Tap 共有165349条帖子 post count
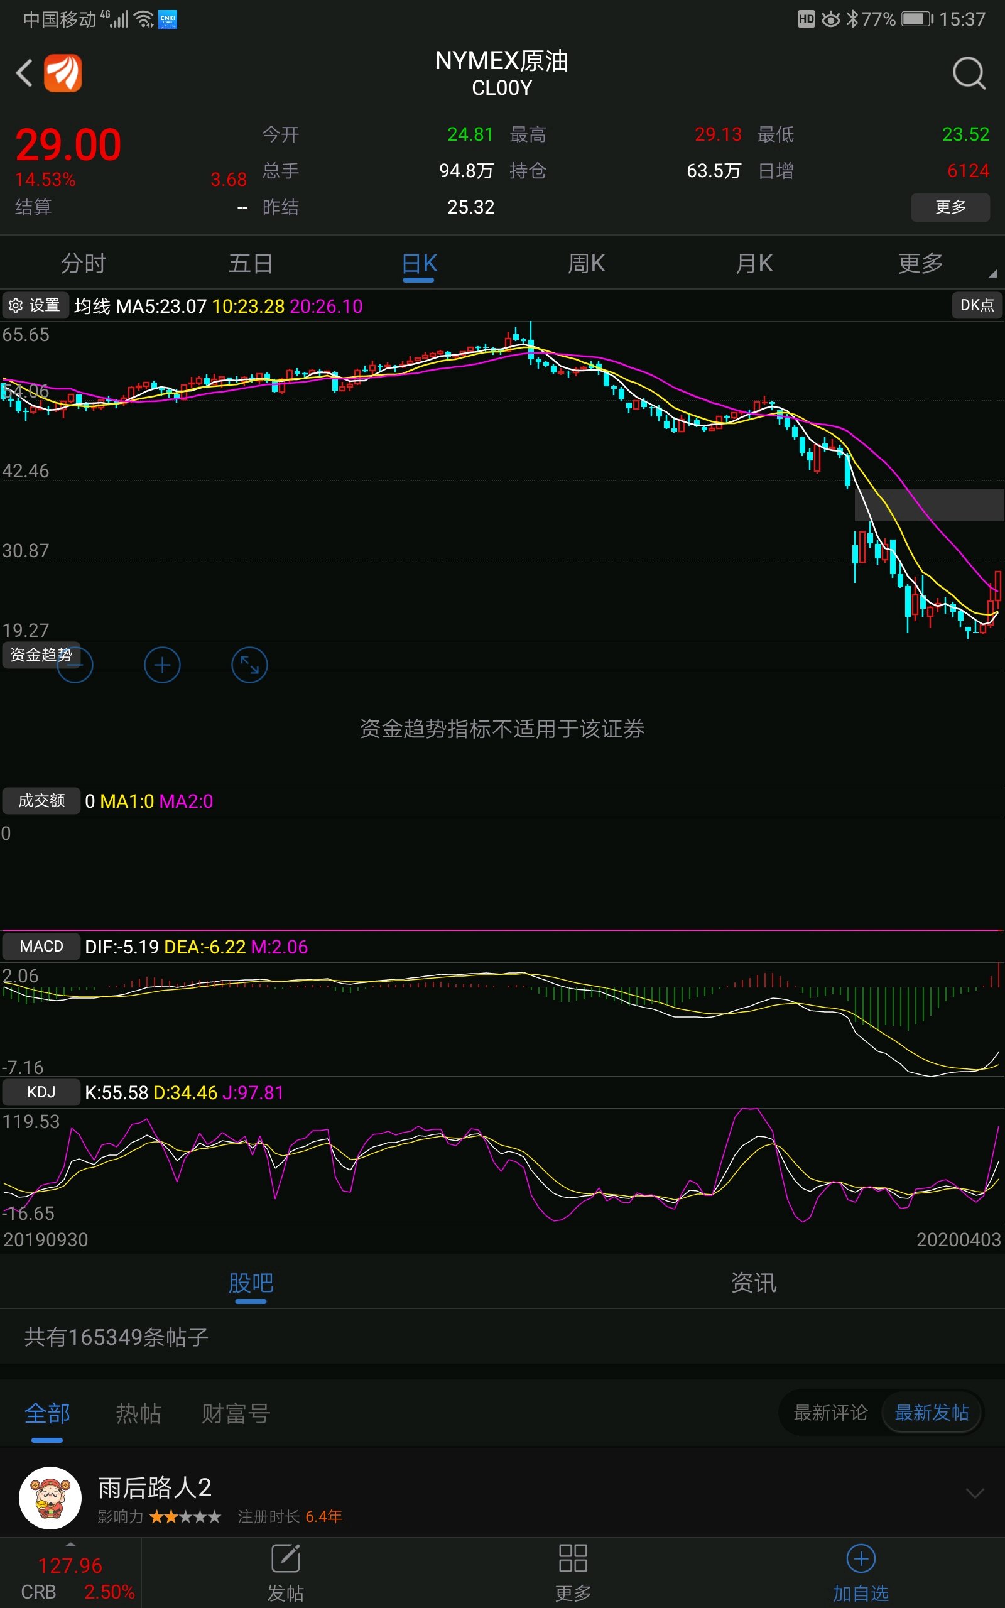Viewport: 1005px width, 1608px height. (116, 1337)
